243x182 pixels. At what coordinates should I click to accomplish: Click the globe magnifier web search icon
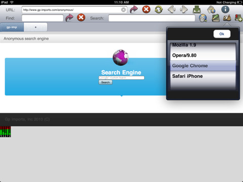(203, 18)
